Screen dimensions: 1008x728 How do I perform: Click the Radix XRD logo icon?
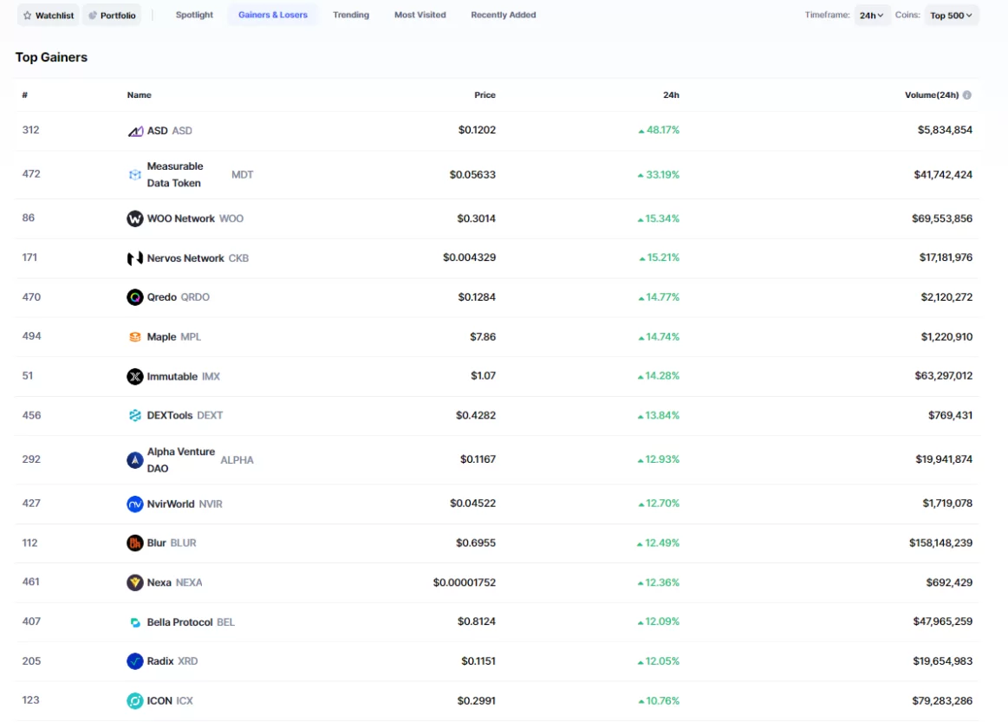tap(135, 661)
